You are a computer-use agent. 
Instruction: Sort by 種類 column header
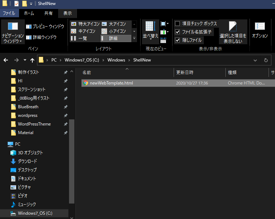247,73
